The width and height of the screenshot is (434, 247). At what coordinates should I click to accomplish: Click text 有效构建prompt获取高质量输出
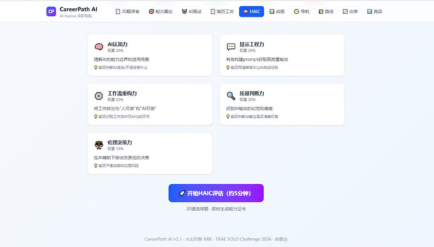(x=257, y=60)
